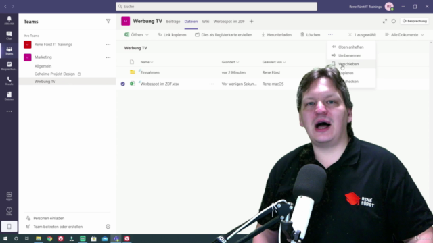Add a new tab with plus icon

tap(251, 21)
